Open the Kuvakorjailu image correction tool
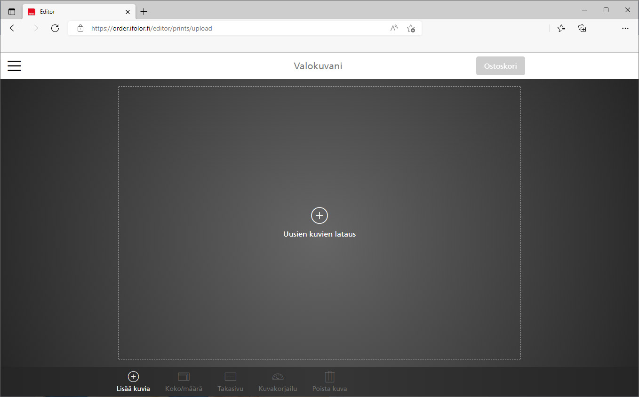This screenshot has width=639, height=397. point(278,381)
